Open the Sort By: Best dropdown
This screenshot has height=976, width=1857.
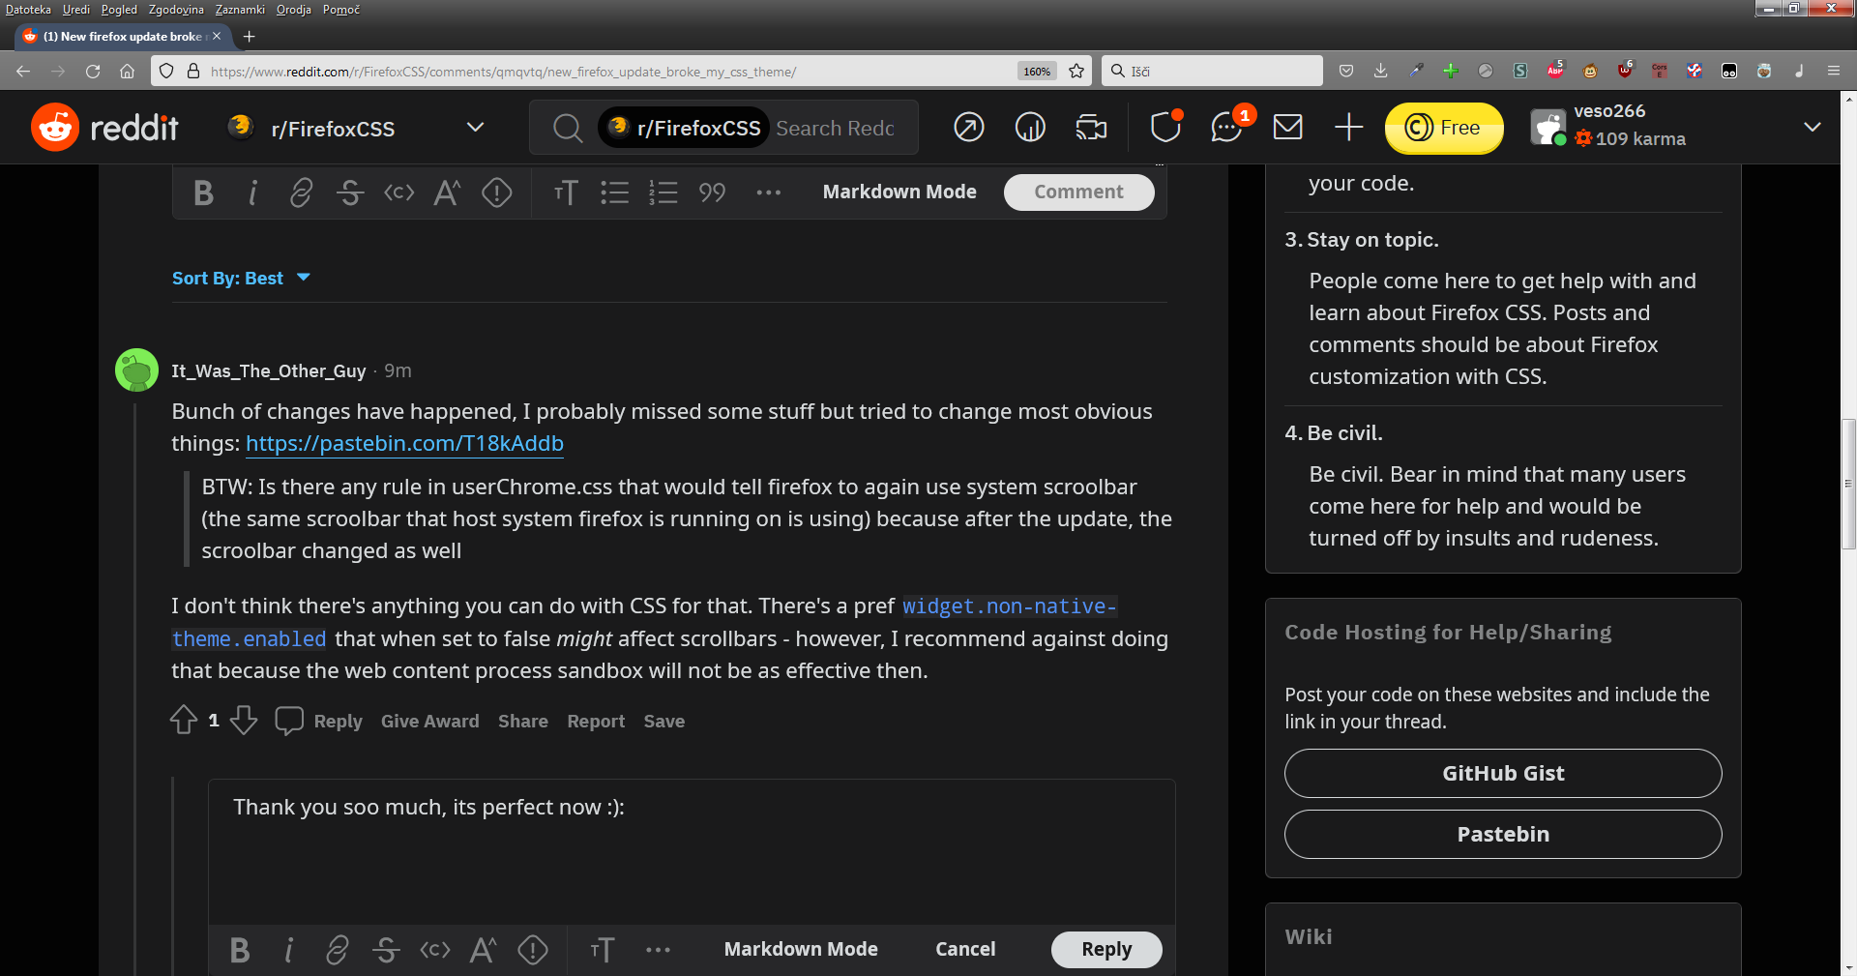coord(241,278)
